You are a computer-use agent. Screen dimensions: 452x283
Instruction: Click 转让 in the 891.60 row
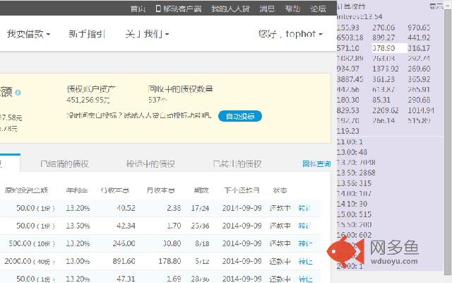point(305,261)
